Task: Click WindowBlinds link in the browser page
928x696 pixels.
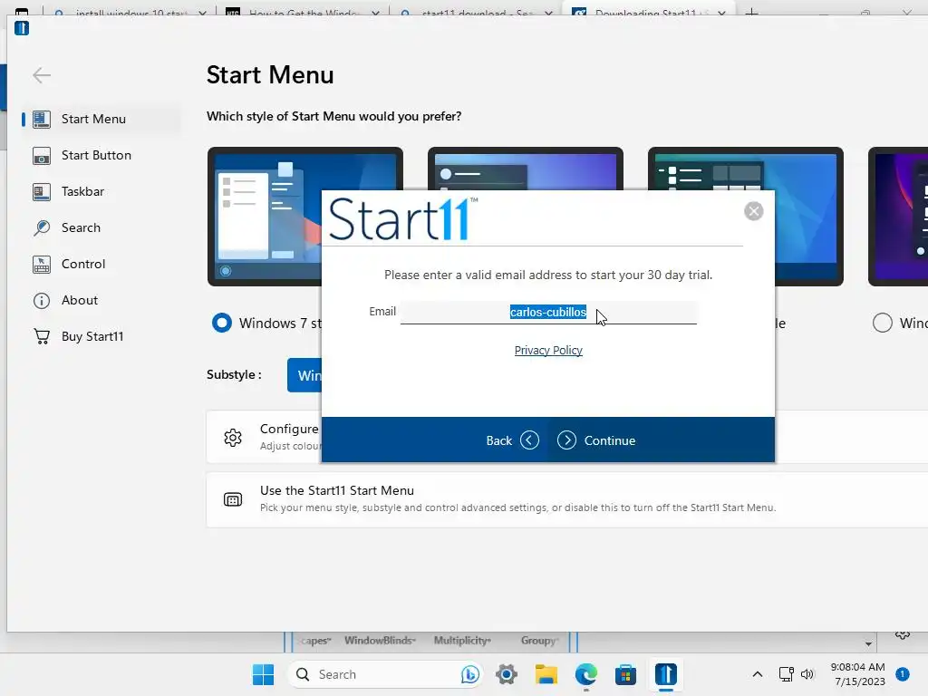Action: pos(380,641)
